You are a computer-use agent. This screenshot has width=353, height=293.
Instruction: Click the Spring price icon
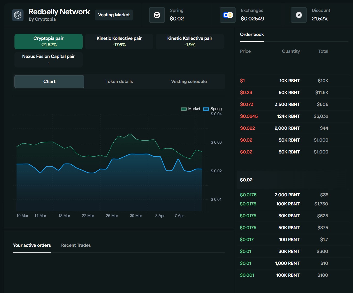[157, 15]
